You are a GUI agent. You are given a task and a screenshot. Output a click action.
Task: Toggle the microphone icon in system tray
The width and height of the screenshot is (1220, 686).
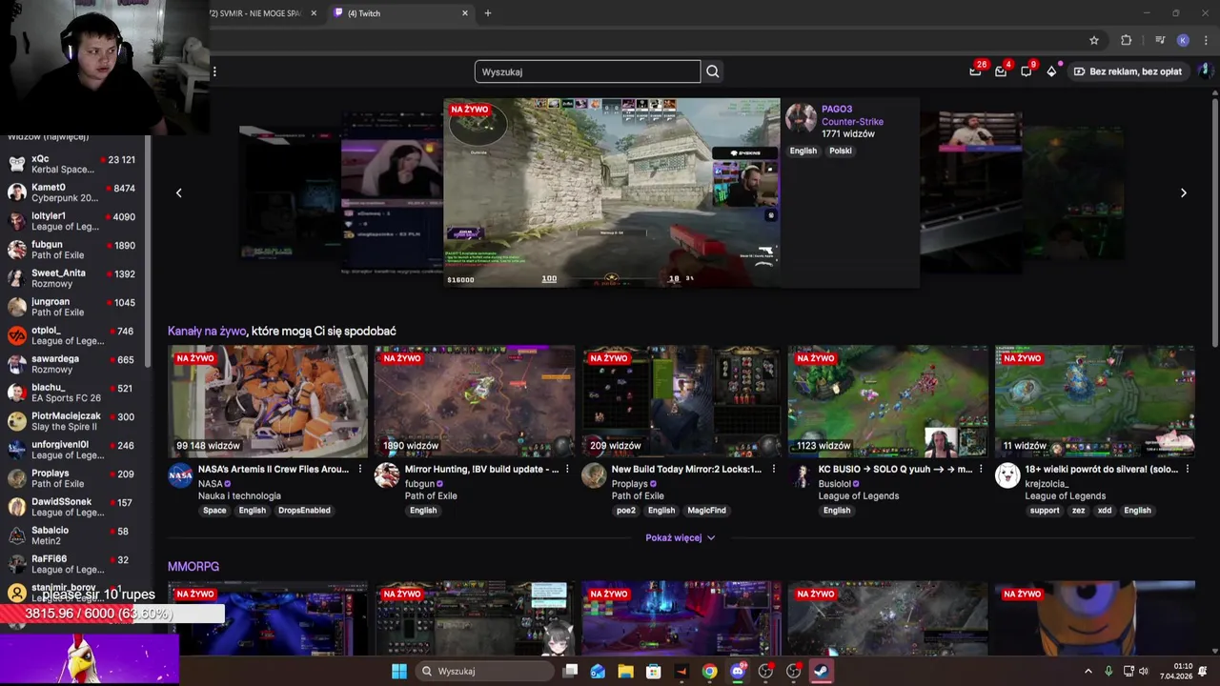pos(1108,671)
